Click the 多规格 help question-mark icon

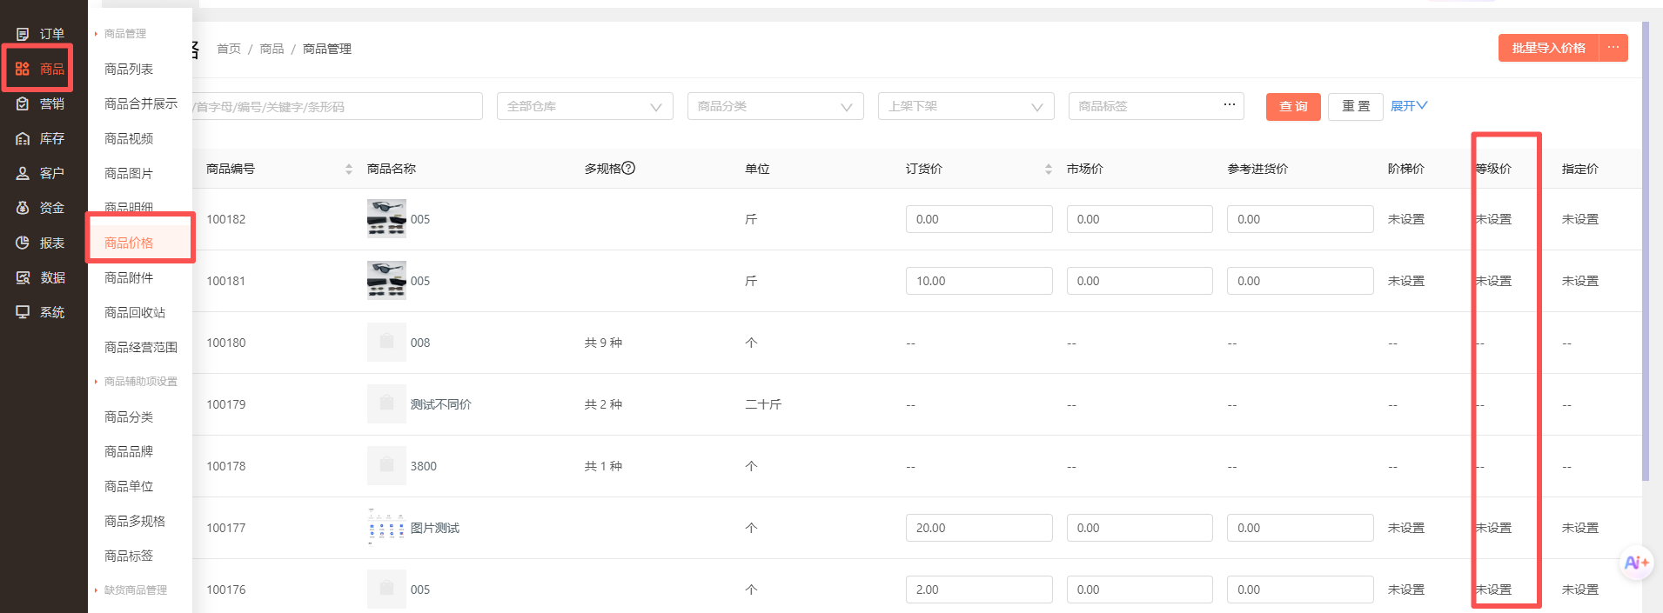pyautogui.click(x=629, y=168)
